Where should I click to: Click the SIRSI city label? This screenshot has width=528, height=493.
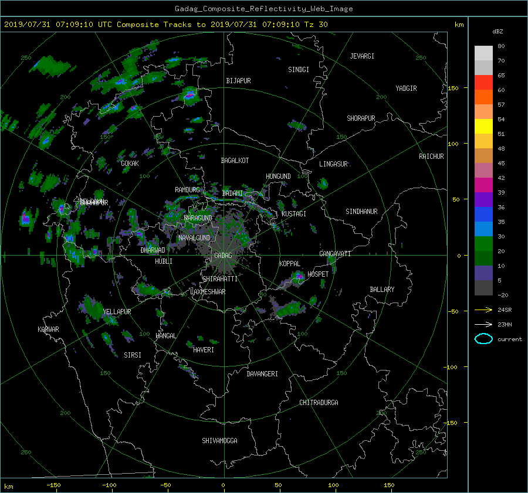pos(133,355)
